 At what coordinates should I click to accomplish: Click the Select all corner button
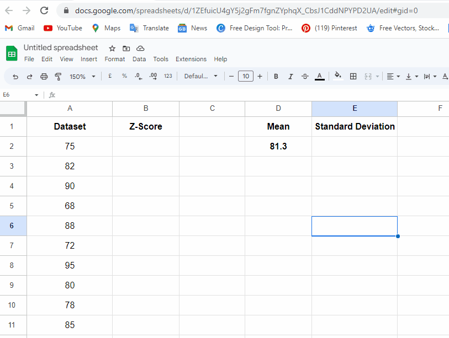tap(13, 109)
